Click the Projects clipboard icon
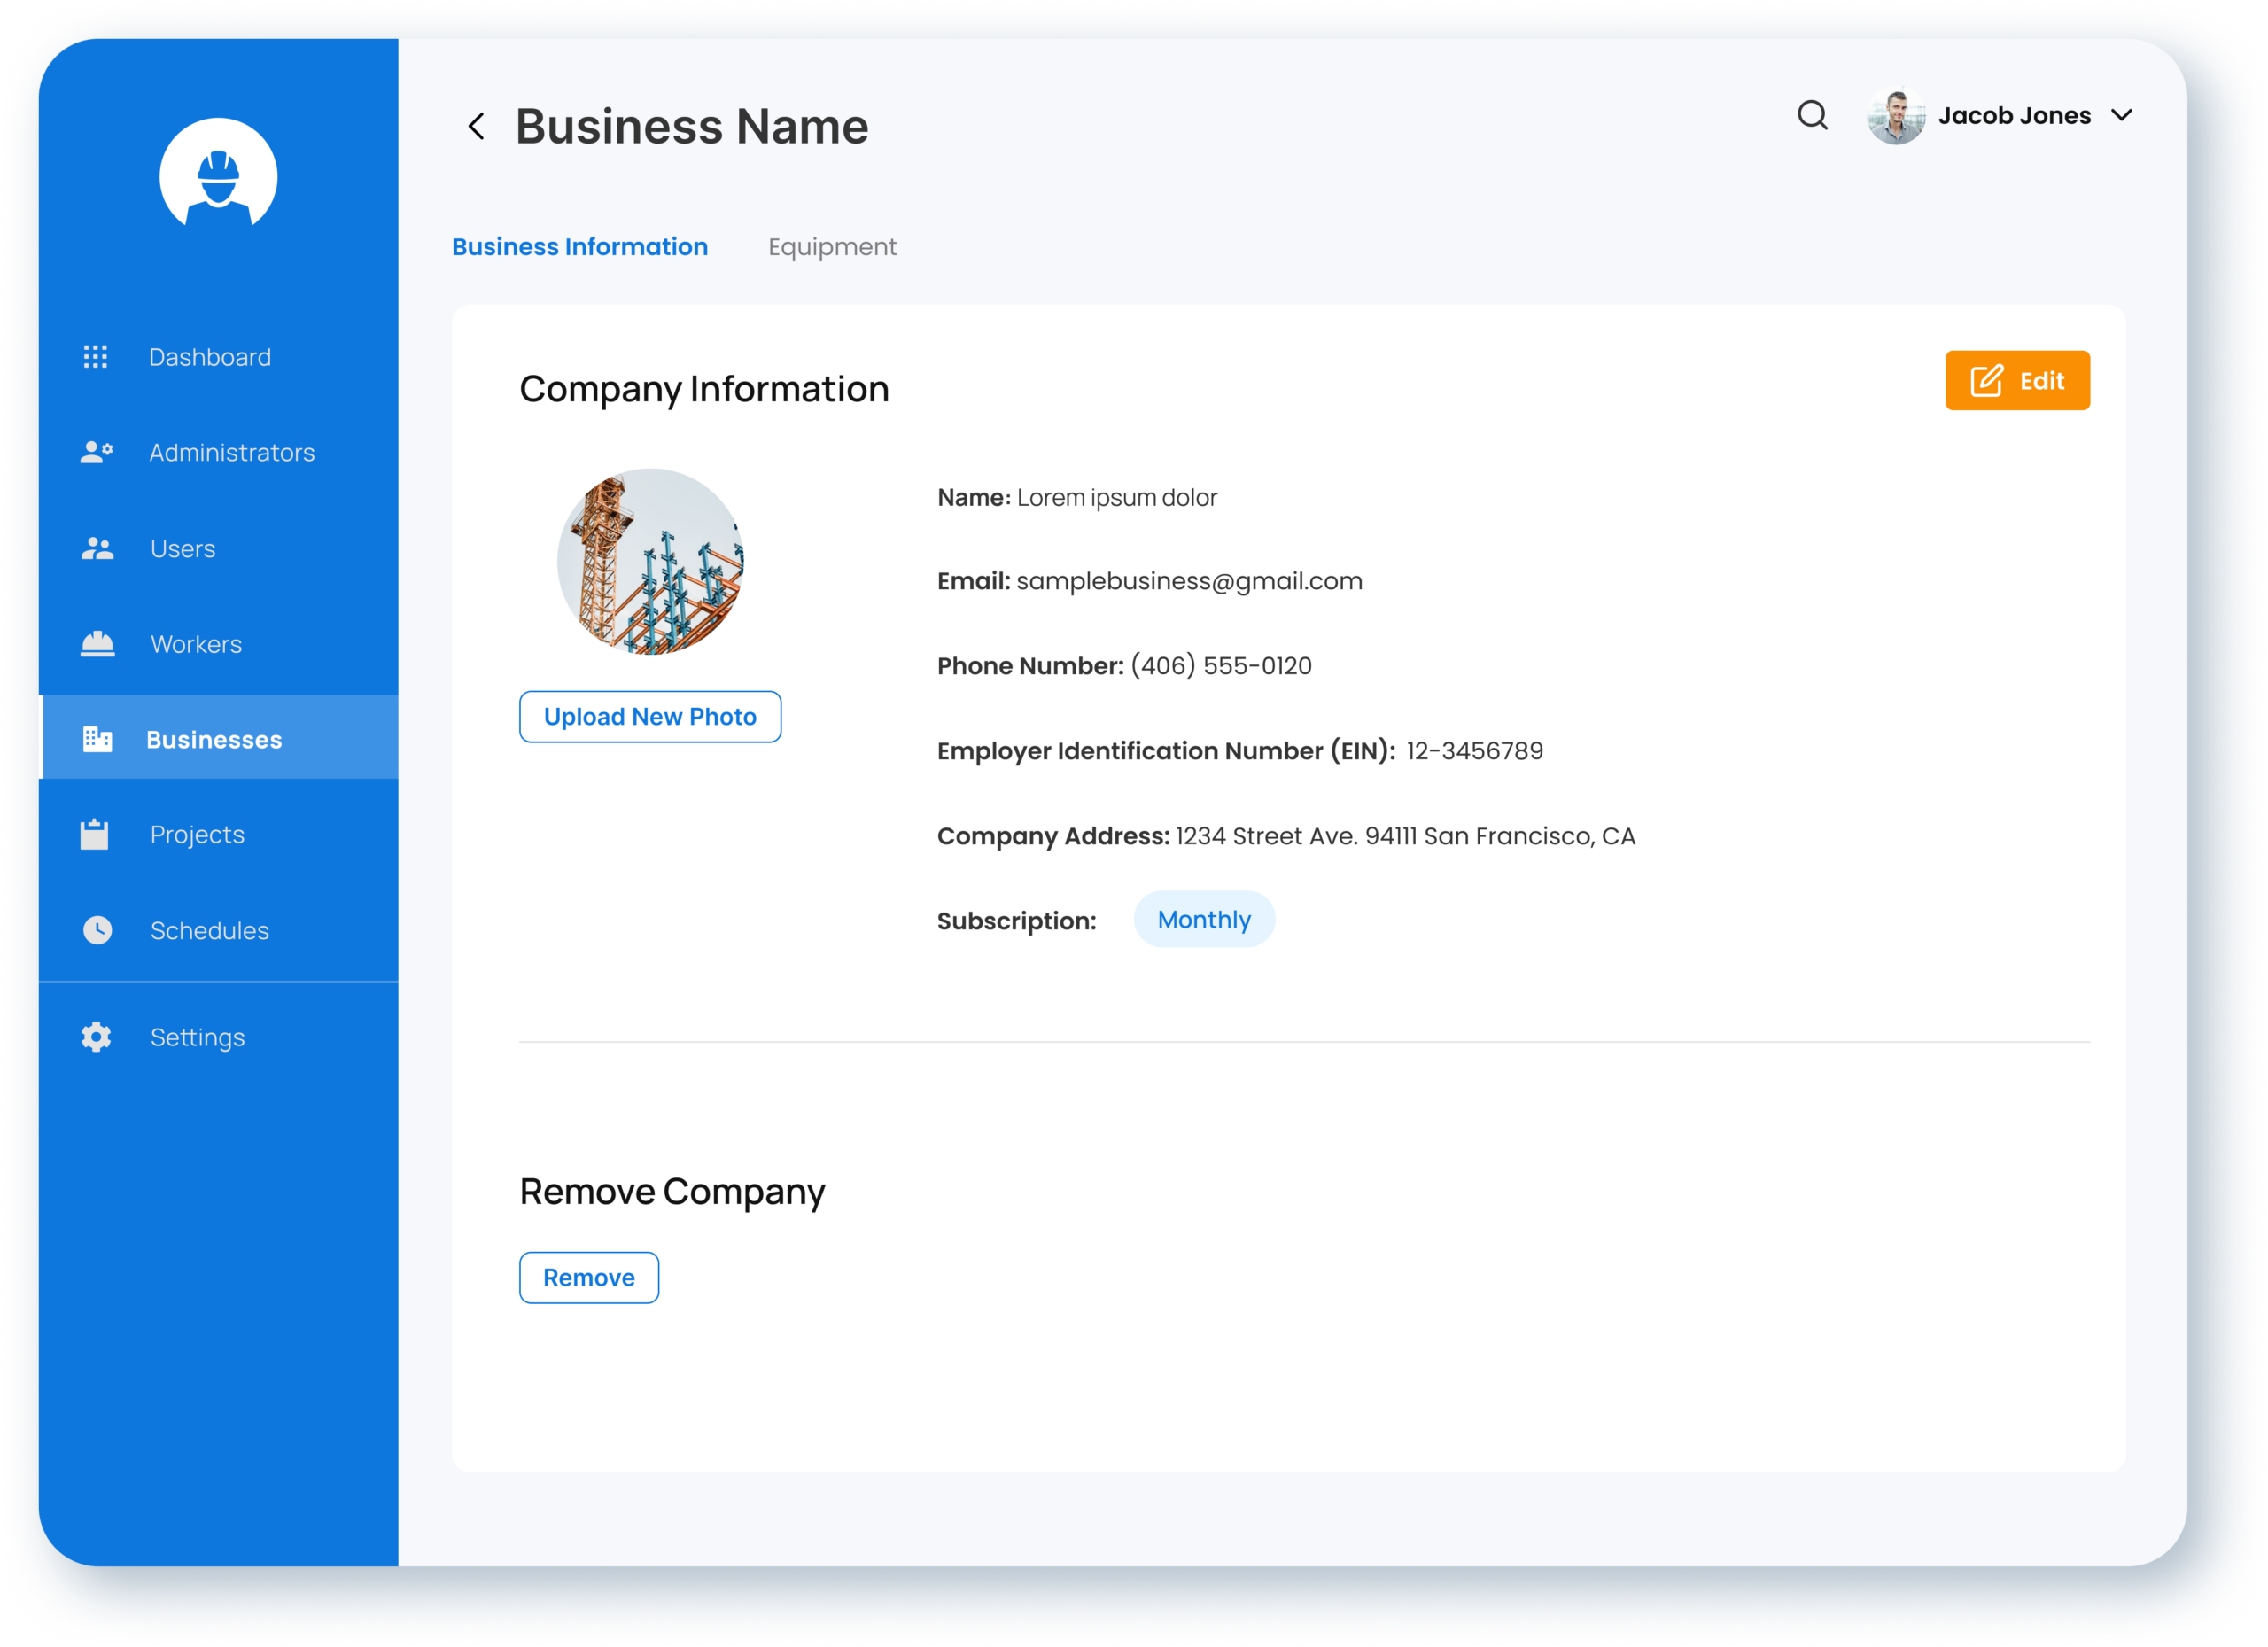 click(95, 834)
